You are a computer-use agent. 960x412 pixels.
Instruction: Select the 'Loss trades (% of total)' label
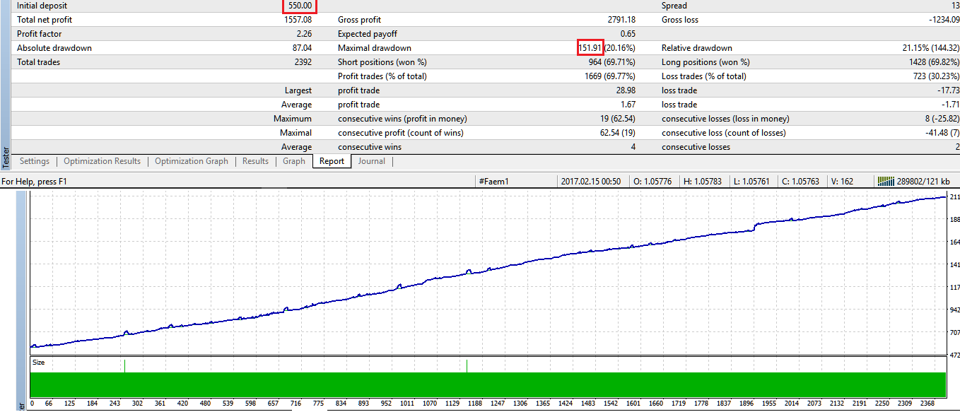tap(704, 76)
